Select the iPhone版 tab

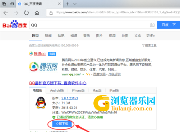coord(78,91)
